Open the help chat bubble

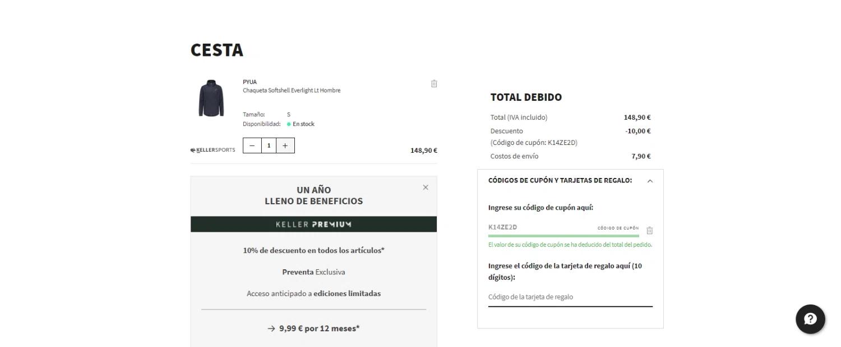[x=810, y=319]
